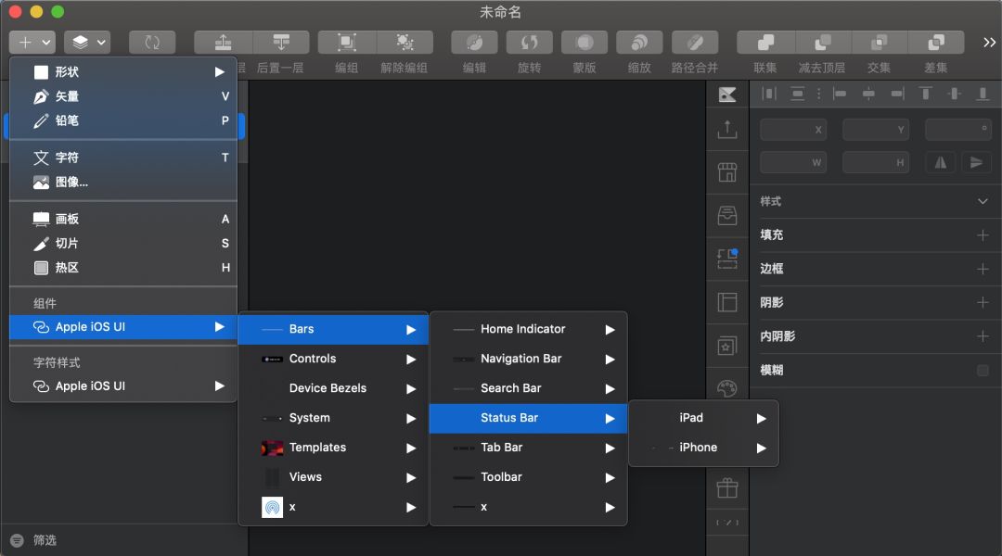Screen dimensions: 1002x556
Task: Click the 筛选 filter icon at bottom
Action: [x=18, y=540]
